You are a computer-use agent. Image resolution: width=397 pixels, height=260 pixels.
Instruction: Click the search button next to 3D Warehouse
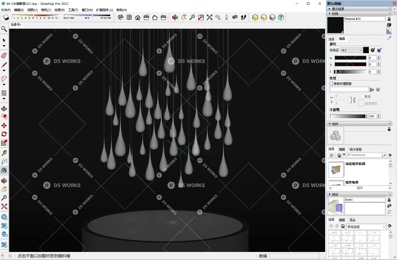point(384,155)
